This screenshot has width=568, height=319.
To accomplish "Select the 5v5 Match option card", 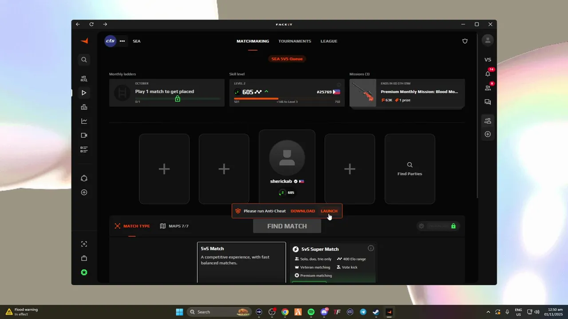I will point(241,262).
